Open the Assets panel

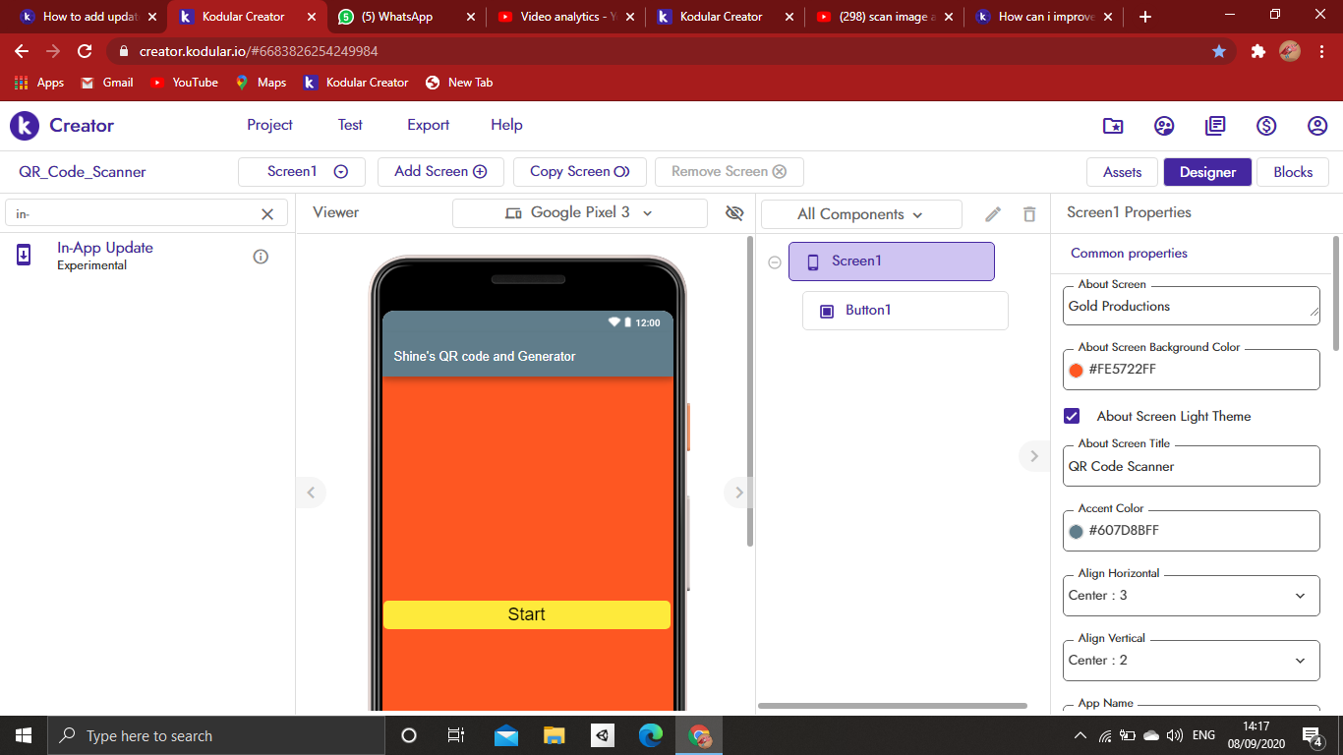1122,172
